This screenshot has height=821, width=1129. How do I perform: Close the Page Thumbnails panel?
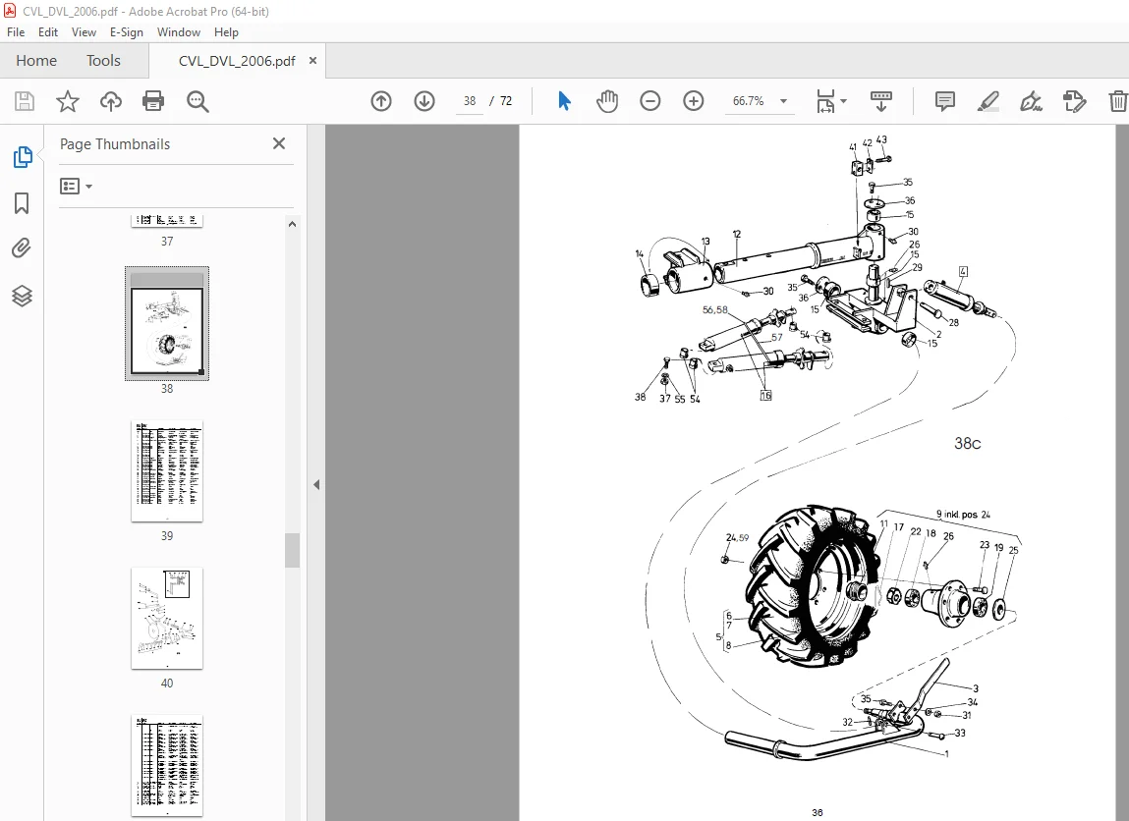[x=279, y=144]
